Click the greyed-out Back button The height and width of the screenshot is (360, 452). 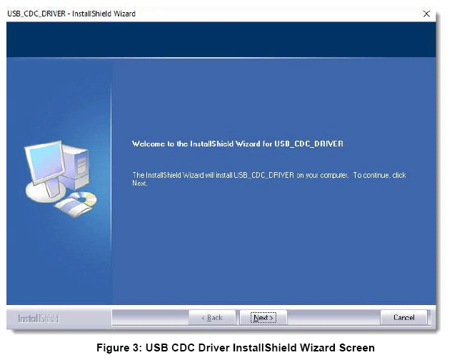[211, 317]
